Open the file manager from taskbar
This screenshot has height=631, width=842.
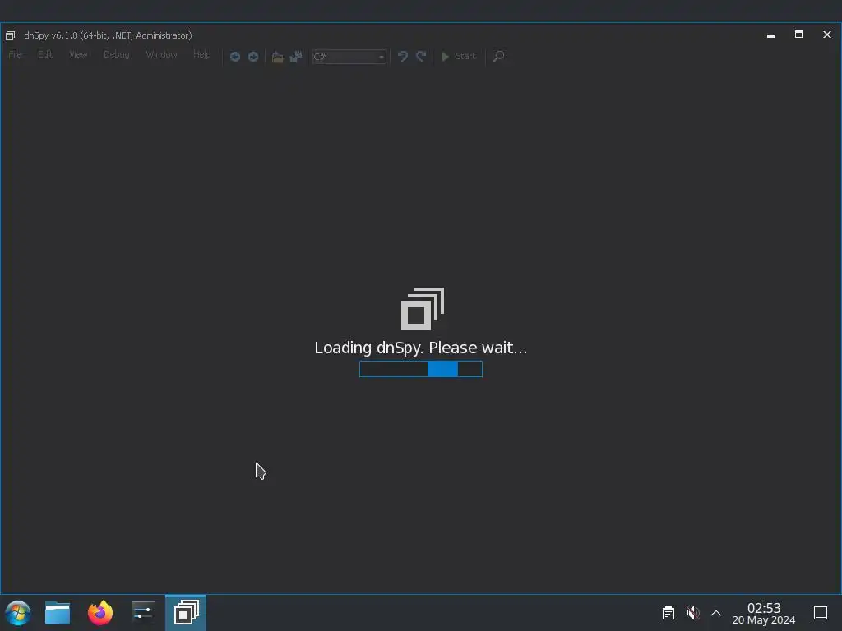point(58,613)
